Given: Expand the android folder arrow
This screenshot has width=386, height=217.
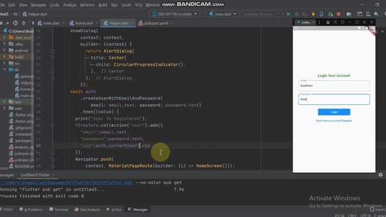Looking at the screenshot, I should coord(4,50).
